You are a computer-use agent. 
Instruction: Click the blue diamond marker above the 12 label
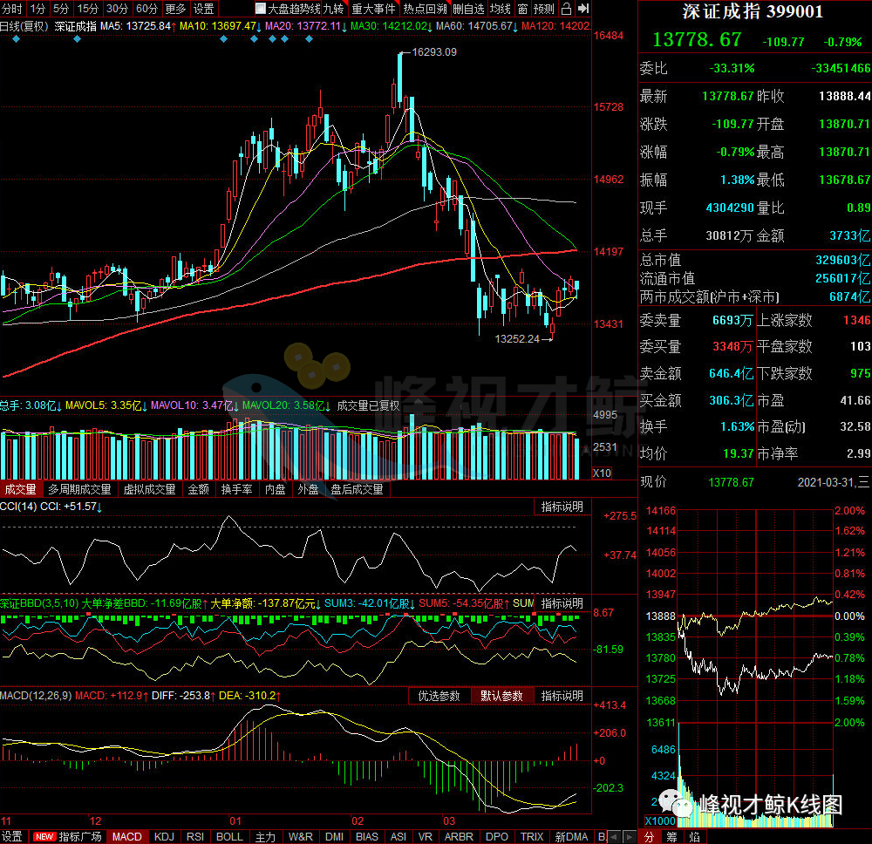pyautogui.click(x=78, y=39)
